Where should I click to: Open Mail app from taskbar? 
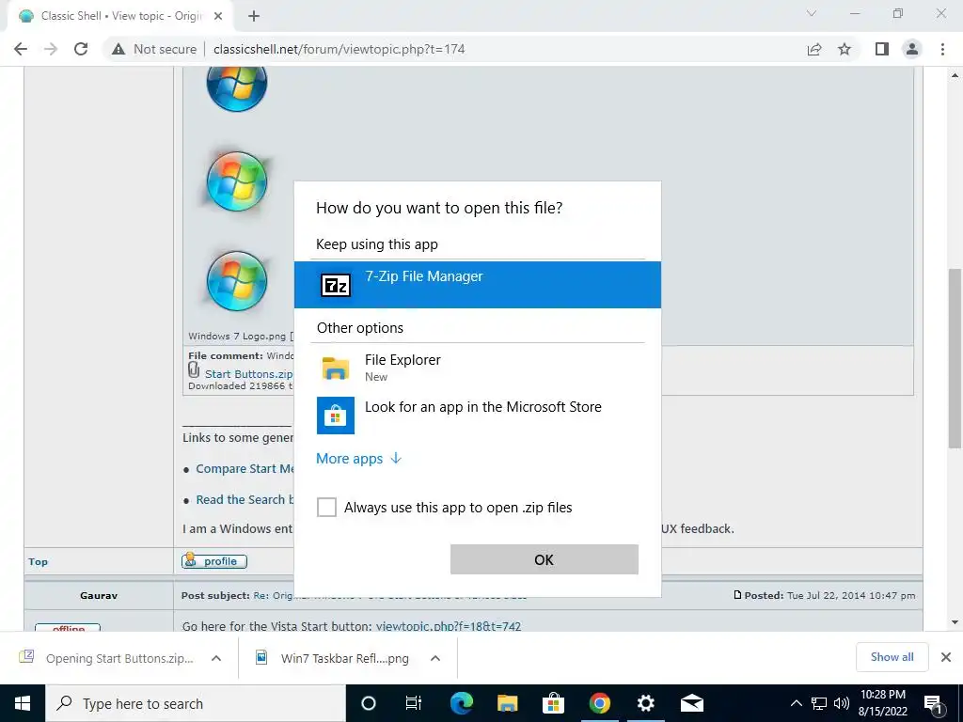tap(691, 703)
